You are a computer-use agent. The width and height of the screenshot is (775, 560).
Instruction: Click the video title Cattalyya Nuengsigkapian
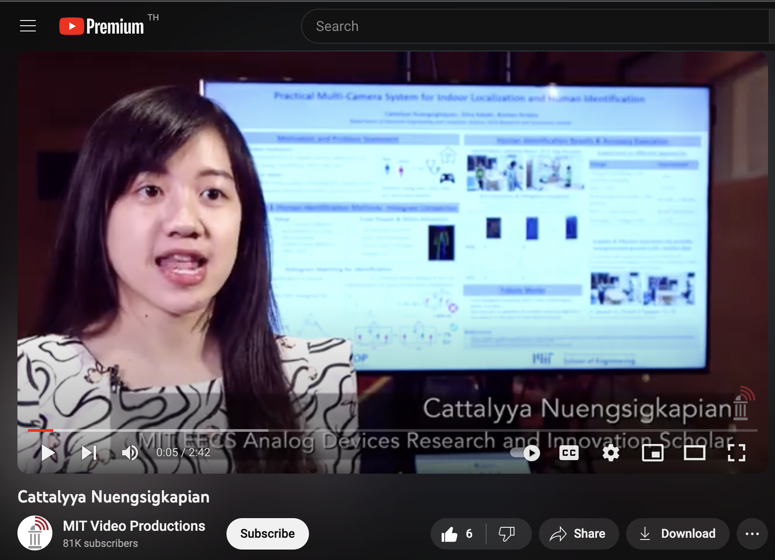coord(113,497)
